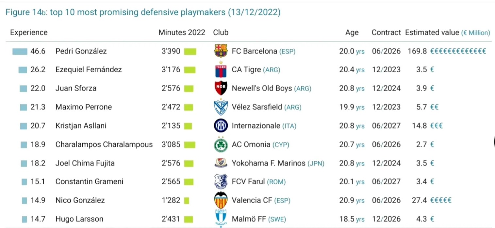Open Pedri González player name
The width and height of the screenshot is (495, 228).
(x=81, y=51)
